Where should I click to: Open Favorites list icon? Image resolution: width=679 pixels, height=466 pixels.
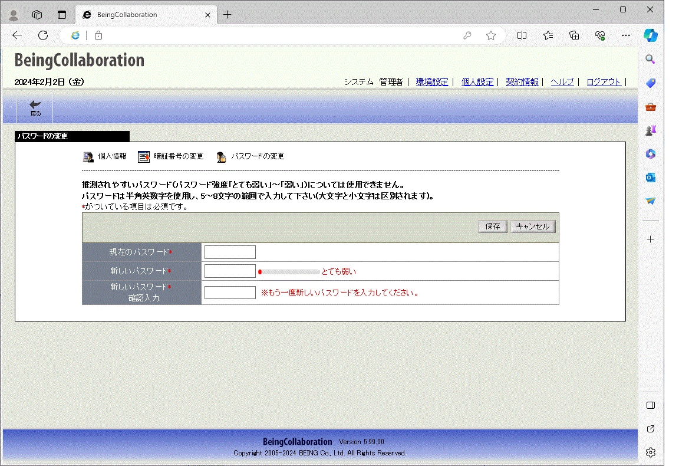tap(548, 35)
